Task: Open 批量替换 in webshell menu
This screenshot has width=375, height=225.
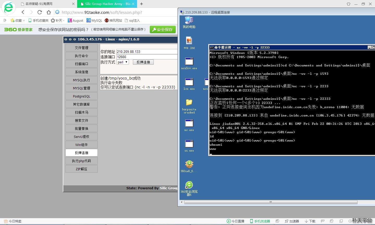Action: pos(82,129)
